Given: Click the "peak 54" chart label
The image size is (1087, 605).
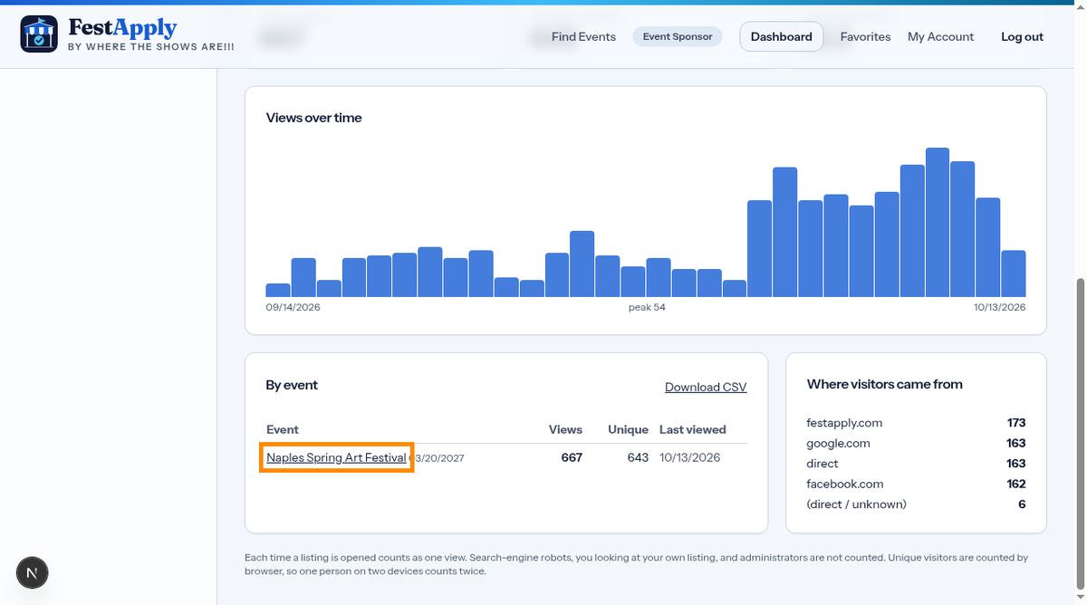Looking at the screenshot, I should 647,307.
